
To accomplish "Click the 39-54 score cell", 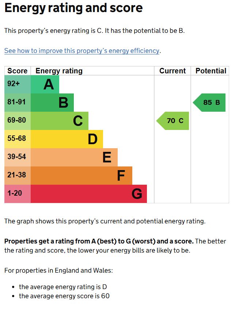I will point(18,157).
